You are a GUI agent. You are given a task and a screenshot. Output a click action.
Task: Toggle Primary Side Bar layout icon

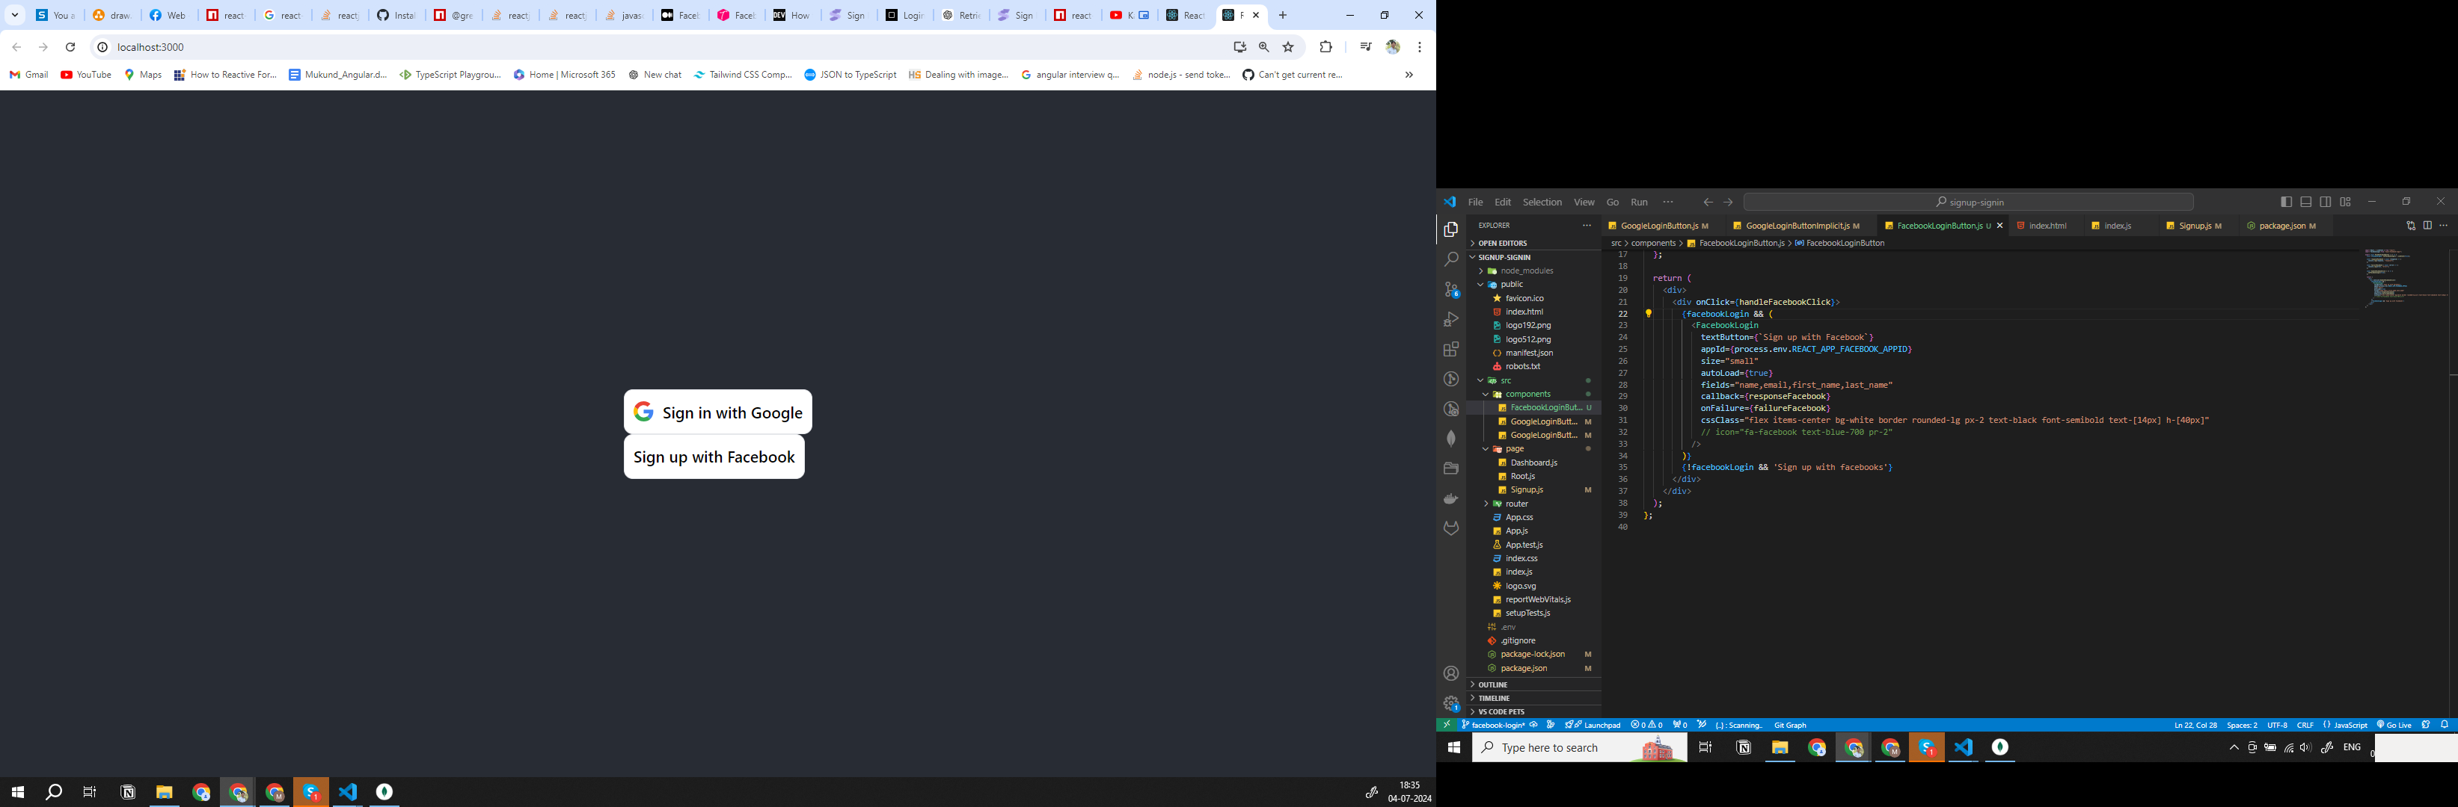2286,202
